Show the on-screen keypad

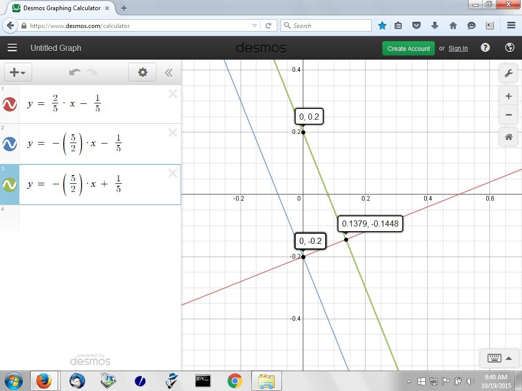[x=500, y=358]
